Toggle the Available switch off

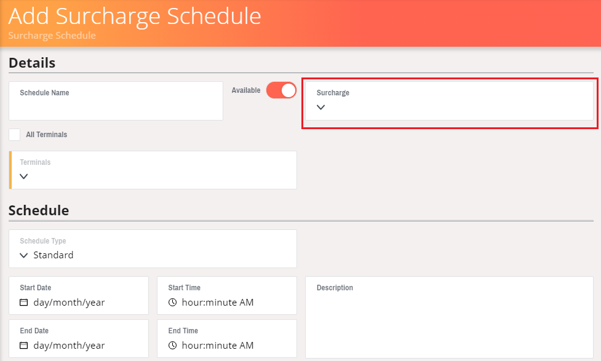click(281, 90)
